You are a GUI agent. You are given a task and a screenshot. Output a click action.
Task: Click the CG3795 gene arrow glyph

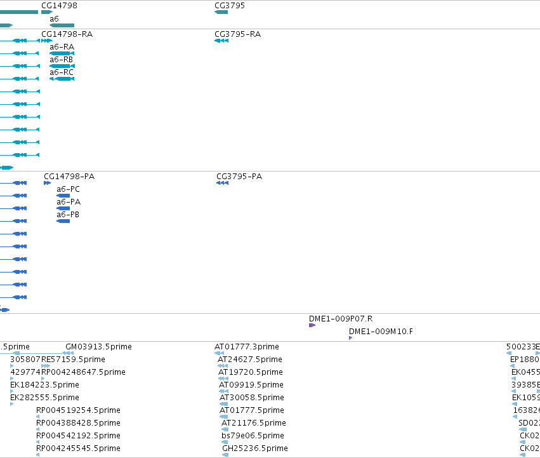point(221,12)
